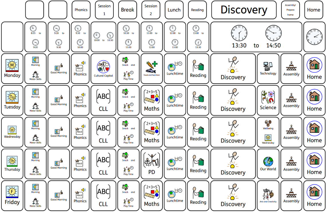Select the 10:00 to 10:30 time cell
The width and height of the screenshot is (327, 212).
[103, 37]
